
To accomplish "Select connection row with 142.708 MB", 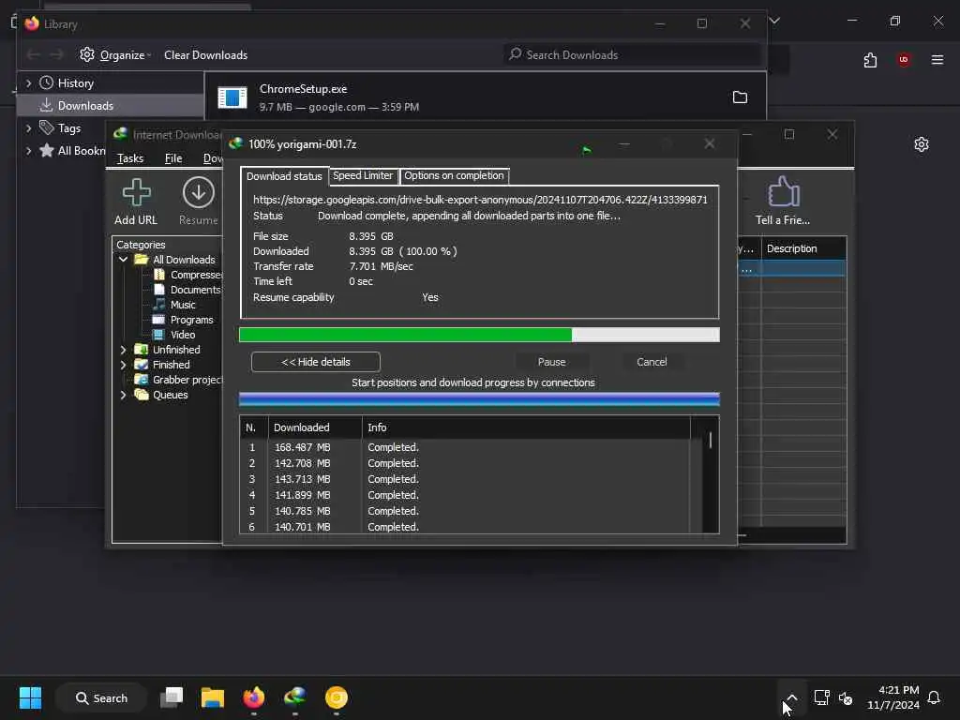I will tap(465, 463).
